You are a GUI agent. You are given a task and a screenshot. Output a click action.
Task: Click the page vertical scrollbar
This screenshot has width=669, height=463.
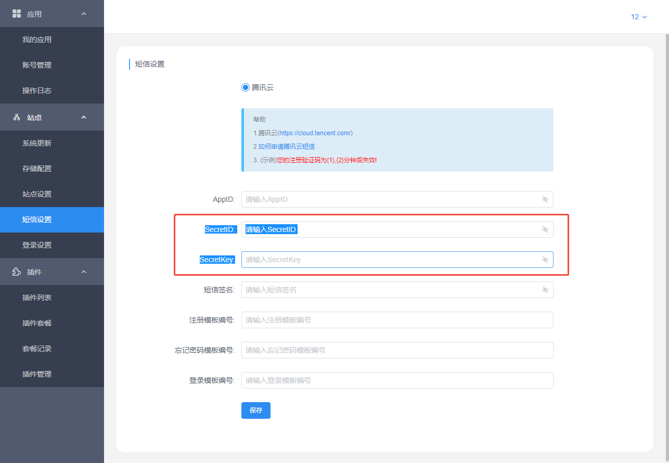[667, 248]
